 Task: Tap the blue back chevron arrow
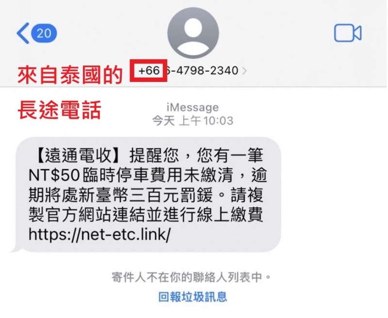(x=23, y=33)
